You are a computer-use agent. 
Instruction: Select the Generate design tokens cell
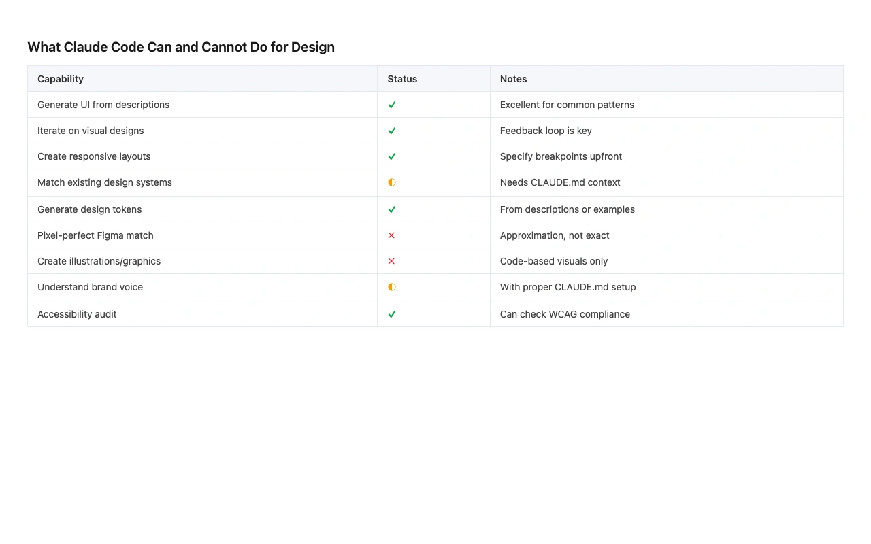pos(203,209)
